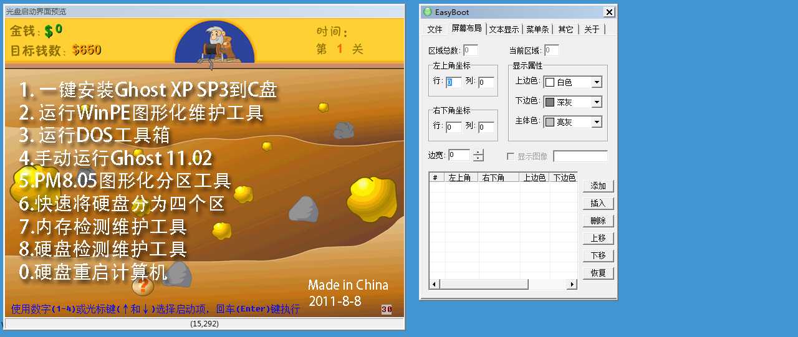Image resolution: width=798 pixels, height=337 pixels.
Task: Increase 边宽 with the spinner up arrow
Action: (478, 153)
